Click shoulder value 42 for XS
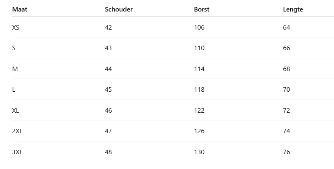Screen dimensions: 334x169 coord(108,28)
